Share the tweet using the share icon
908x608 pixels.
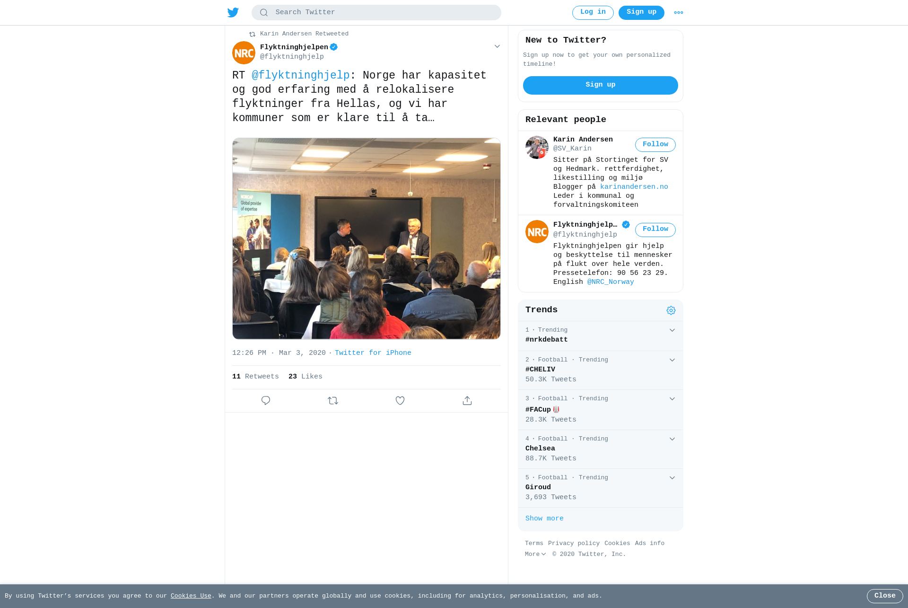(467, 401)
